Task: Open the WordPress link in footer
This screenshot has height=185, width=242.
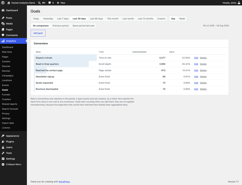Action: [64, 182]
